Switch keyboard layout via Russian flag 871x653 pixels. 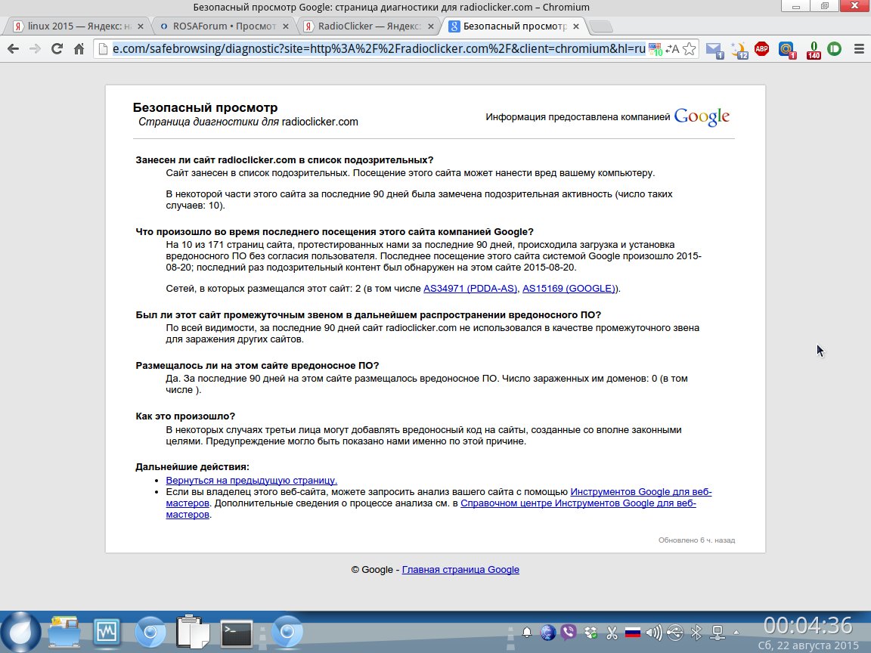pos(633,633)
